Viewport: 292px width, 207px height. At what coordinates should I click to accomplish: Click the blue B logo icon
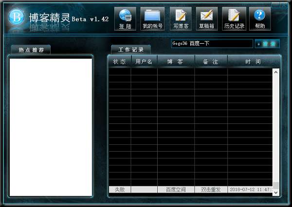(x=18, y=18)
